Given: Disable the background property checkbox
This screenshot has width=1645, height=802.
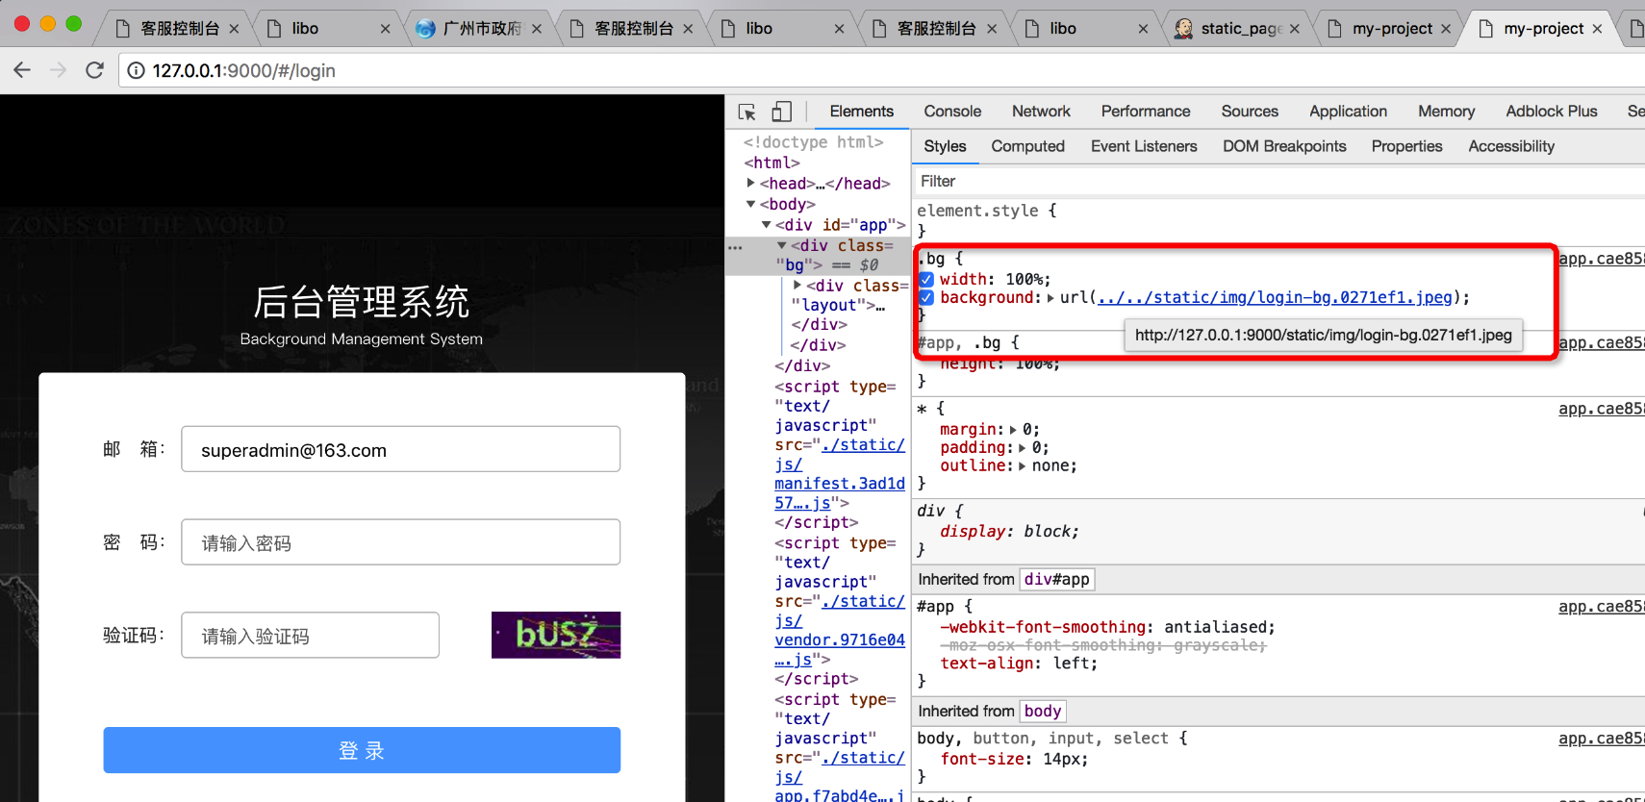Looking at the screenshot, I should coord(926,298).
